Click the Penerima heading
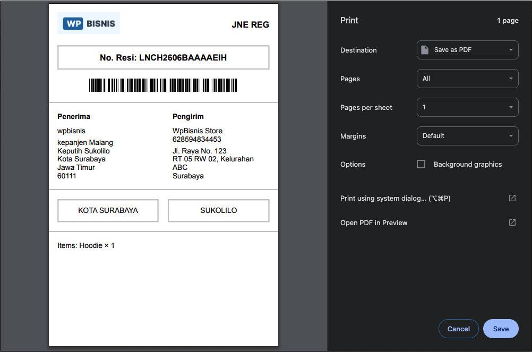 [x=74, y=117]
